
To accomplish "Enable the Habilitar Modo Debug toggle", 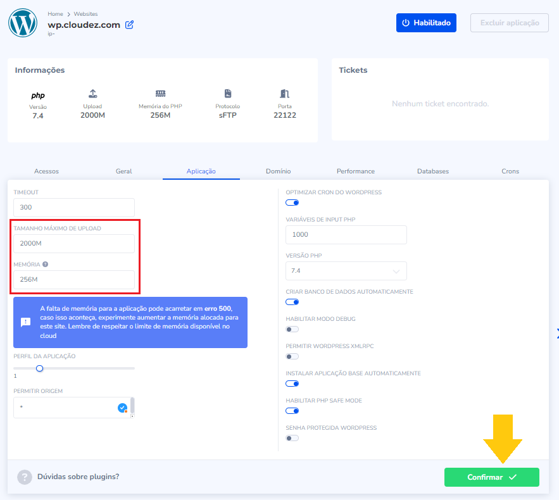I will (x=292, y=329).
